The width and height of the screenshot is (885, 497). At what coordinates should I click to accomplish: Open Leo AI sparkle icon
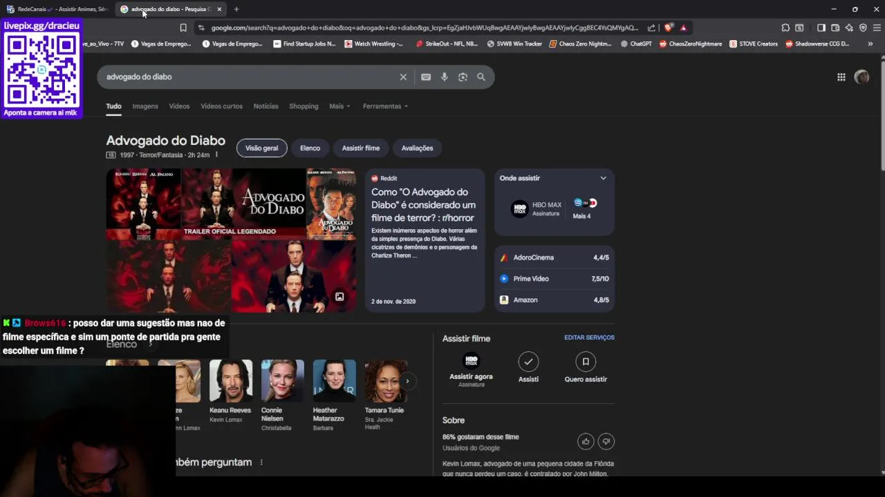click(849, 28)
